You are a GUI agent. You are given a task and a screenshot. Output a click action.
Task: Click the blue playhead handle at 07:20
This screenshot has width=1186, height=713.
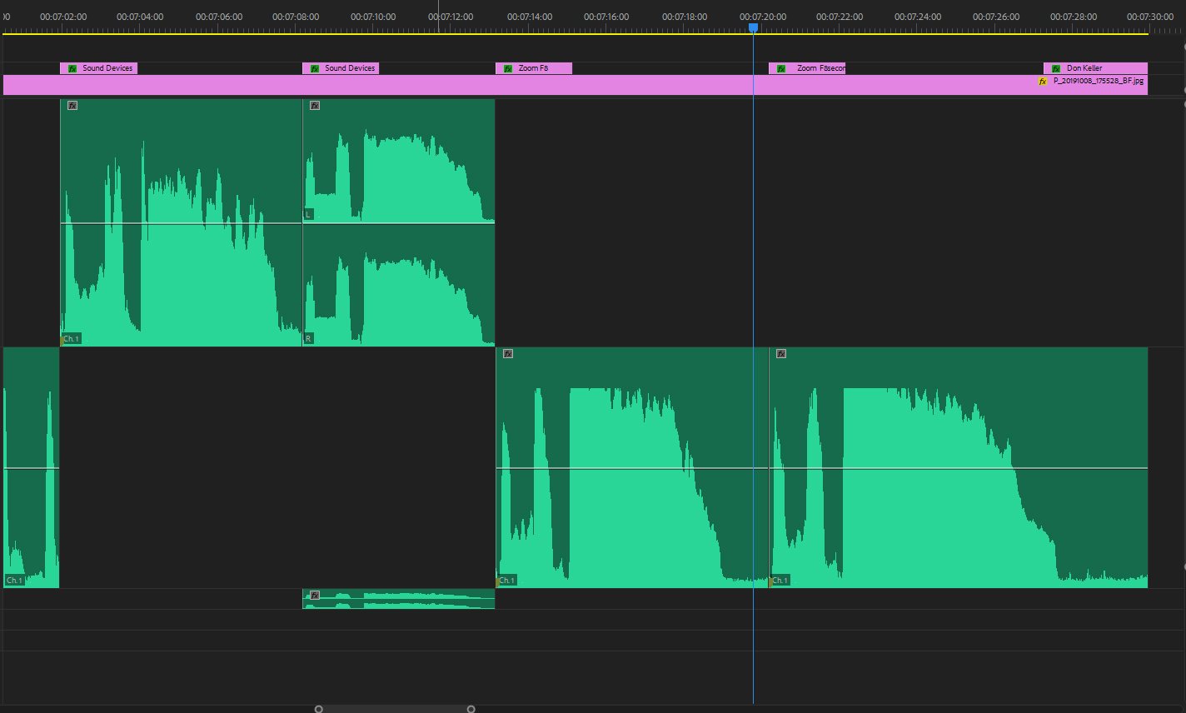point(753,27)
